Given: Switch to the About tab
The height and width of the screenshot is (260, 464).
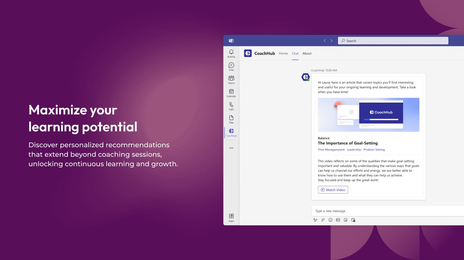Looking at the screenshot, I should (x=307, y=53).
